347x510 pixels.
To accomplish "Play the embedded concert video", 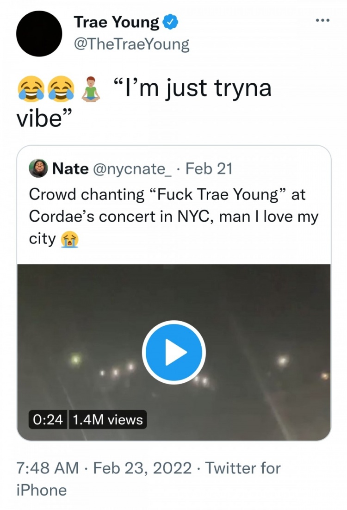I will [173, 352].
